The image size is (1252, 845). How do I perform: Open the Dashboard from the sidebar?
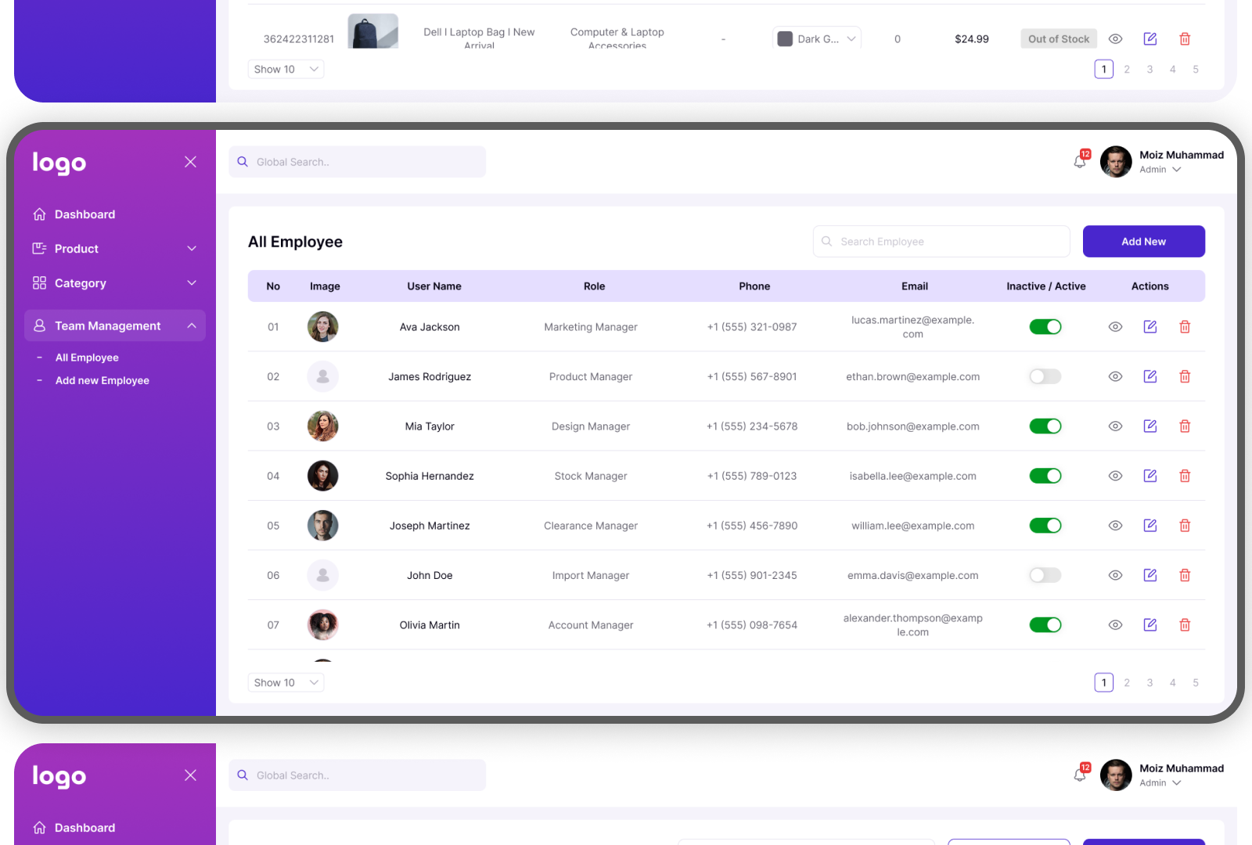click(85, 214)
